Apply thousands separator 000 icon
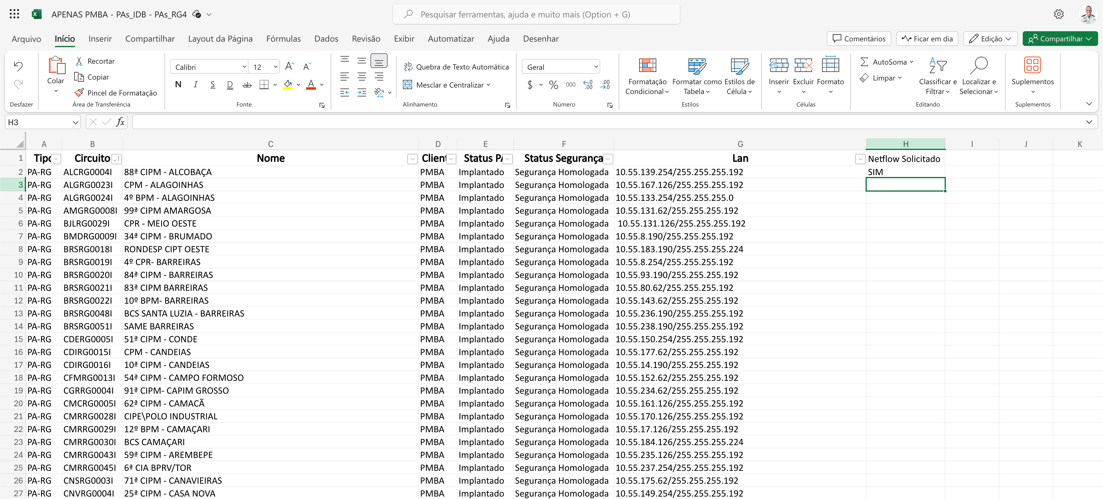This screenshot has height=499, width=1103. (x=570, y=85)
